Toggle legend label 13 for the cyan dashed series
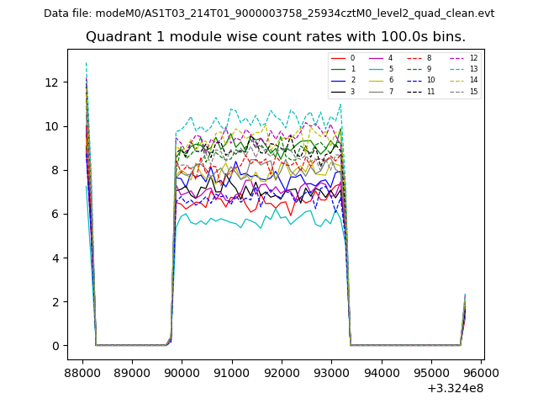 tap(473, 69)
